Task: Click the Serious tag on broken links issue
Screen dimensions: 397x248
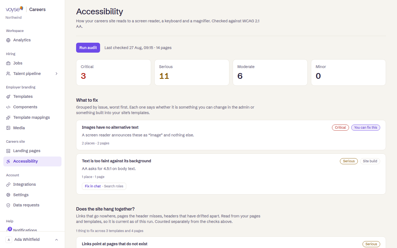Action: (371, 244)
